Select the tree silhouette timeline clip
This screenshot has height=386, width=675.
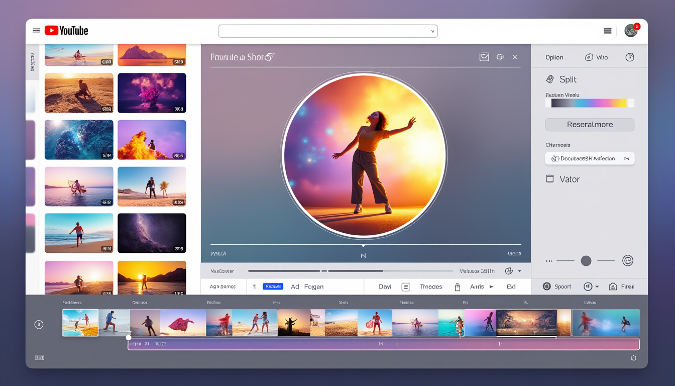coord(294,323)
